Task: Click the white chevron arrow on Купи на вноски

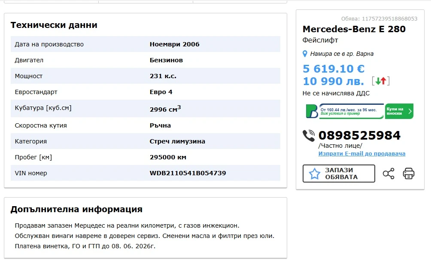Action: click(x=410, y=111)
